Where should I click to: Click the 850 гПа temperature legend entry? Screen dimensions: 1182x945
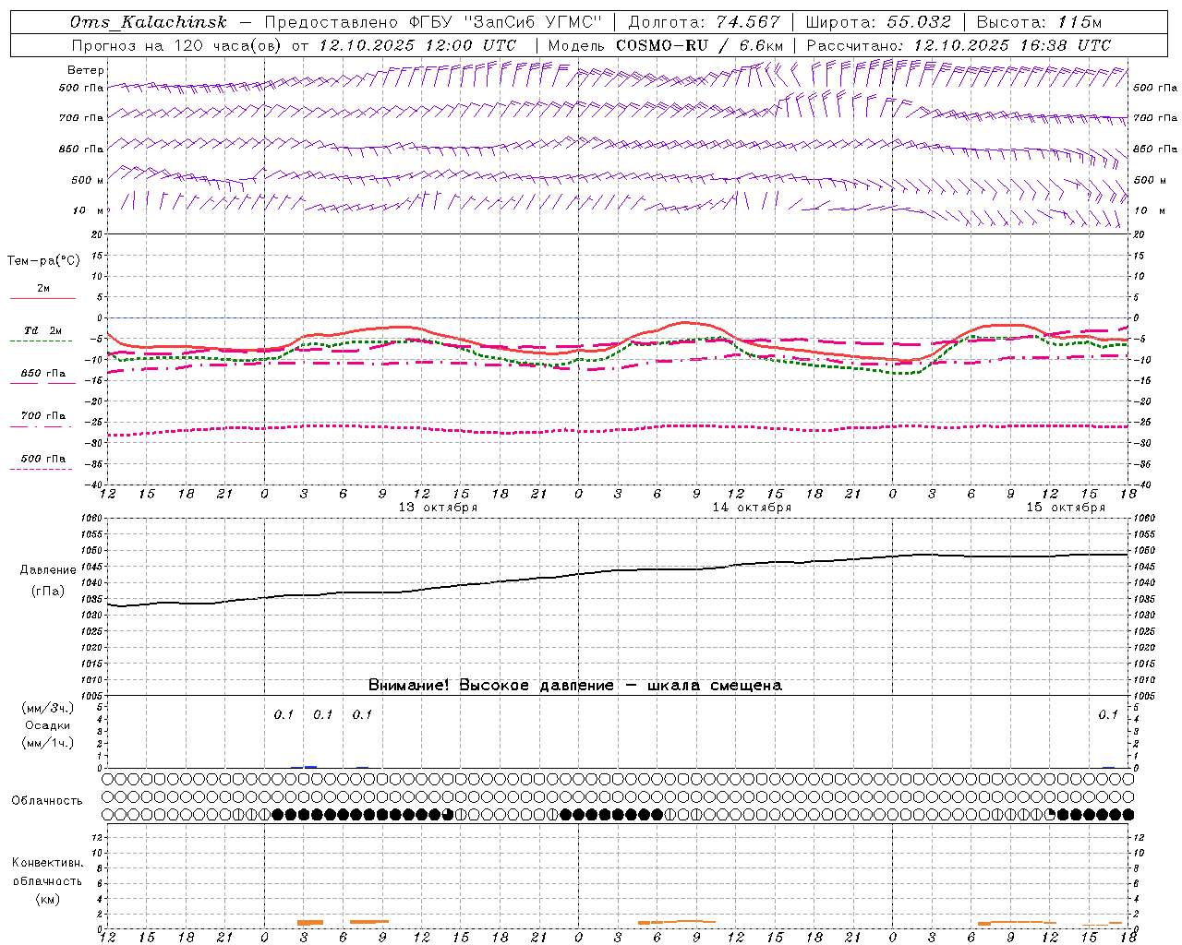42,374
